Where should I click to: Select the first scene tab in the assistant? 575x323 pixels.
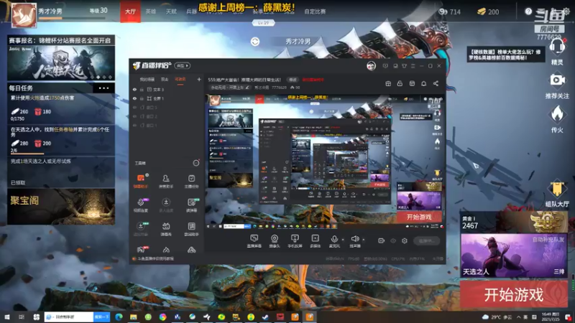point(147,79)
